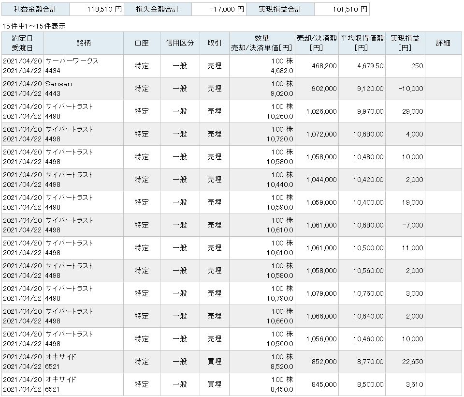Click the realized profit 3,610
The image size is (464, 397).
pos(415,384)
